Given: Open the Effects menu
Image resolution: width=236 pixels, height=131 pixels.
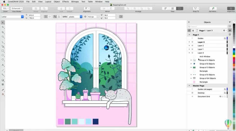Looking at the screenshot, I should click(65, 2).
